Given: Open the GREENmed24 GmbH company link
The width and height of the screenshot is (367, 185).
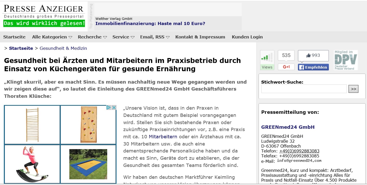Looking at the screenshot, I should pyautogui.click(x=288, y=127).
